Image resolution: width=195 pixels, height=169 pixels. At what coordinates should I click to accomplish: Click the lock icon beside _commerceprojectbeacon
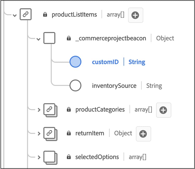[69, 39]
